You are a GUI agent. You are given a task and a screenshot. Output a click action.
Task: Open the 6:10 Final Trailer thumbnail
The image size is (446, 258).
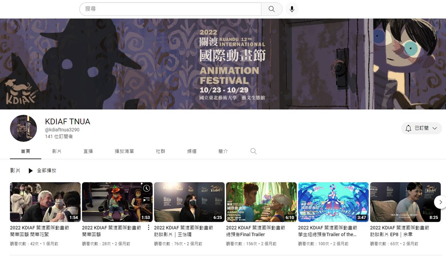click(x=261, y=202)
